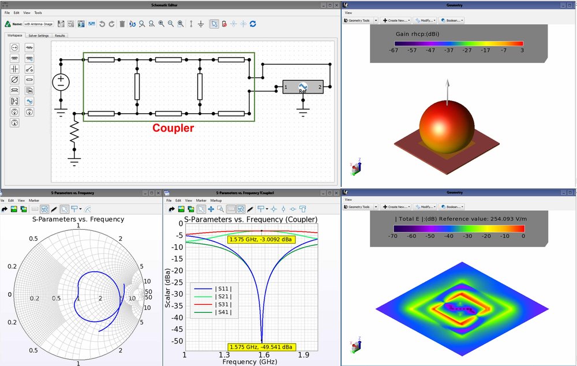Switch to the Results tab
The image size is (577, 366).
[x=59, y=36]
